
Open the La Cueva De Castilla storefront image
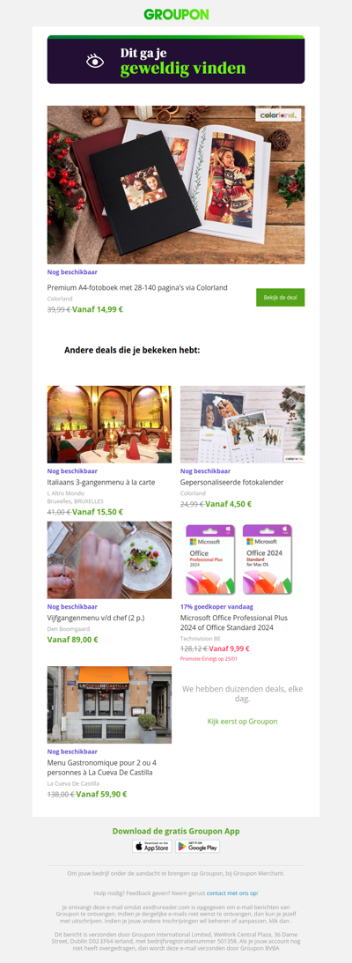(x=109, y=705)
